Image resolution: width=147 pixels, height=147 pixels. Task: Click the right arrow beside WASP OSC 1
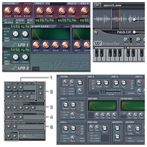tap(49, 4)
